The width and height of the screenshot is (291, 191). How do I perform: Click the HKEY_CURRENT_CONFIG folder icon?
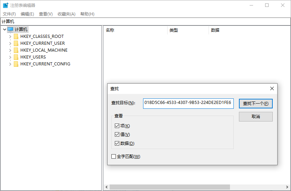[16, 64]
